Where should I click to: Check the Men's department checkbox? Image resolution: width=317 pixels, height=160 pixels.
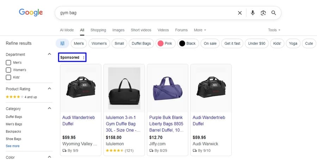8,62
